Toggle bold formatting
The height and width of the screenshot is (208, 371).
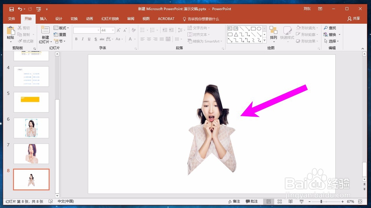coord(76,39)
